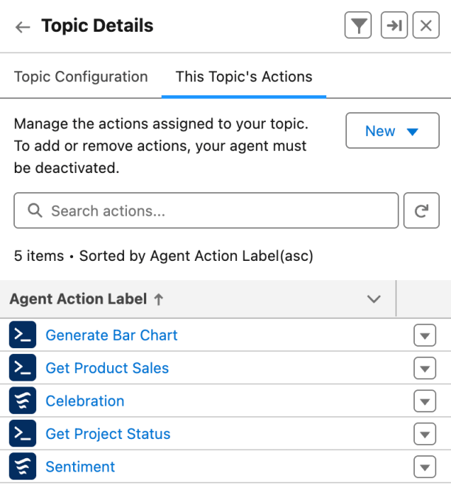Screen dimensions: 451x490
Task: Open row menu for Generate Bar Chart
Action: click(424, 336)
